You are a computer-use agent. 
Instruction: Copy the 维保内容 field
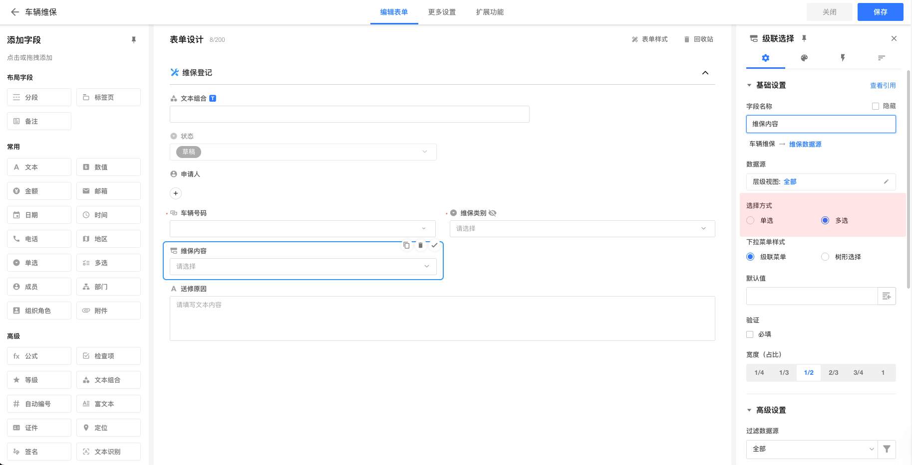[406, 245]
